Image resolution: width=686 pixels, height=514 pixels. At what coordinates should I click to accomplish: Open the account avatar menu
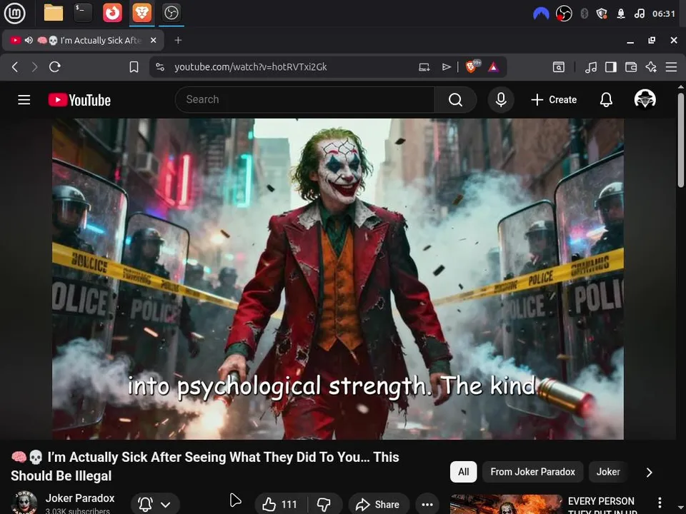click(x=645, y=99)
